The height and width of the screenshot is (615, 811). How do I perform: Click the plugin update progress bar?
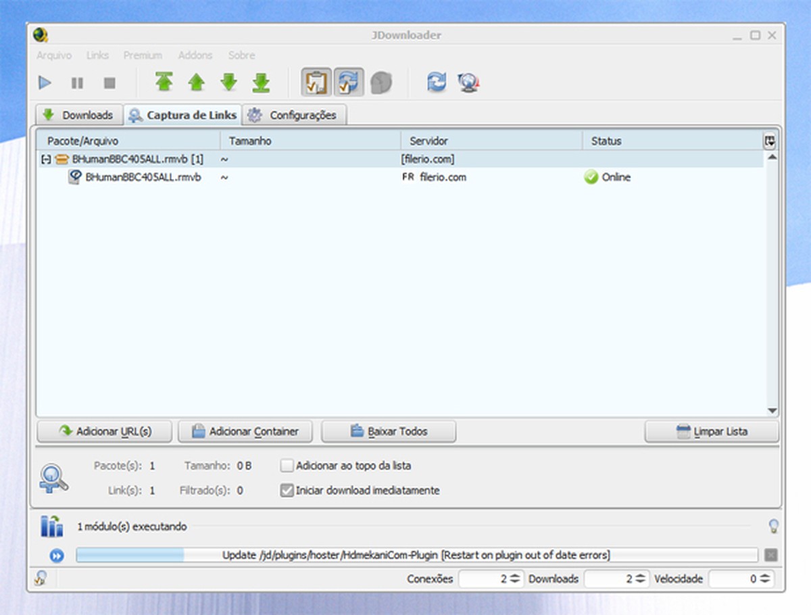417,555
